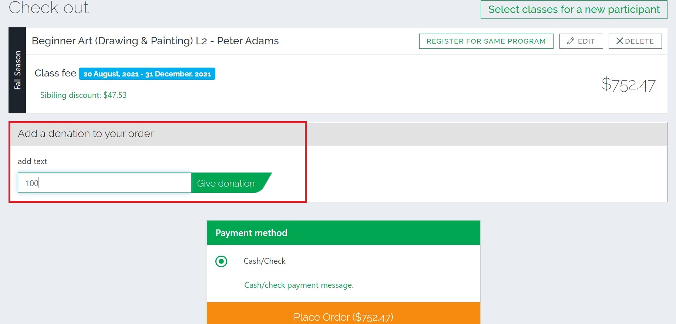The width and height of the screenshot is (676, 324).
Task: Click the DELETE button label
Action: (x=639, y=41)
